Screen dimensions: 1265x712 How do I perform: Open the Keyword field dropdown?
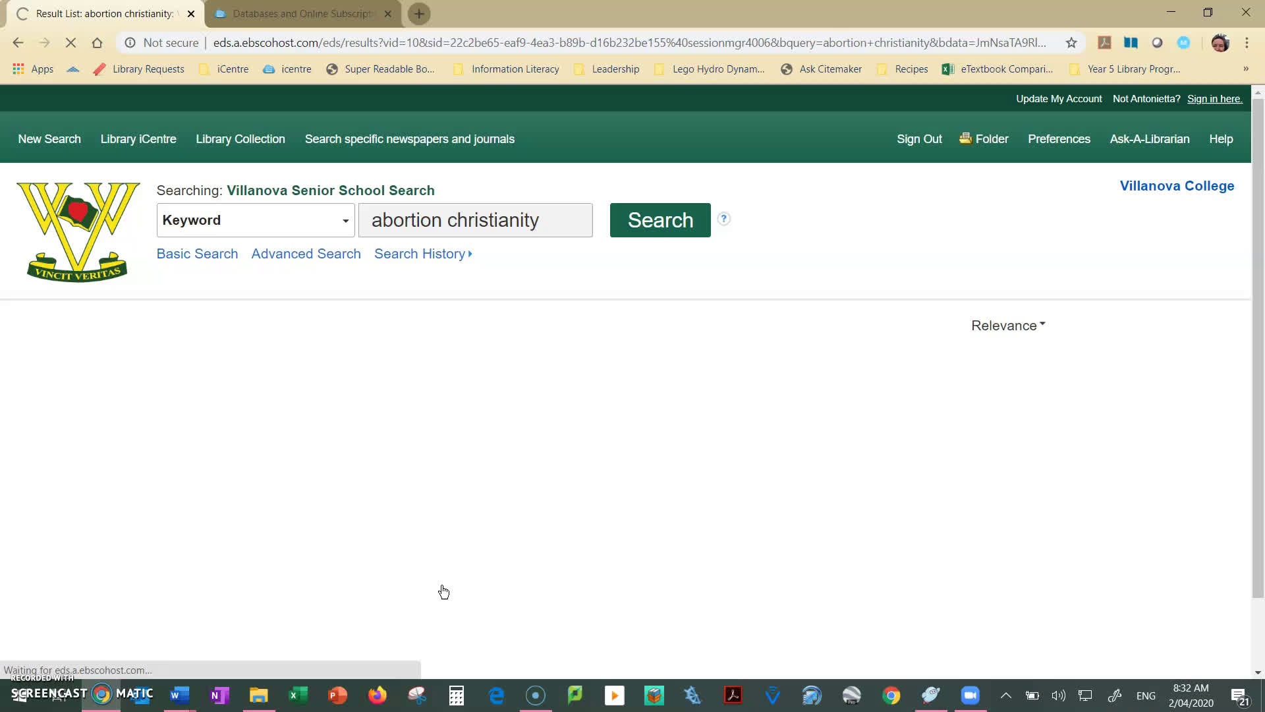point(256,220)
